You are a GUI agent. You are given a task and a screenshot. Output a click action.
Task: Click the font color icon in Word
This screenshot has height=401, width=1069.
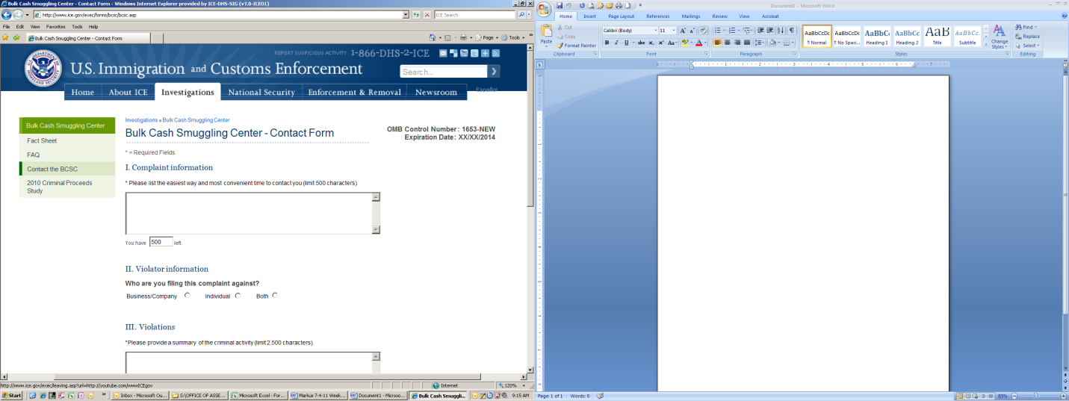(699, 43)
